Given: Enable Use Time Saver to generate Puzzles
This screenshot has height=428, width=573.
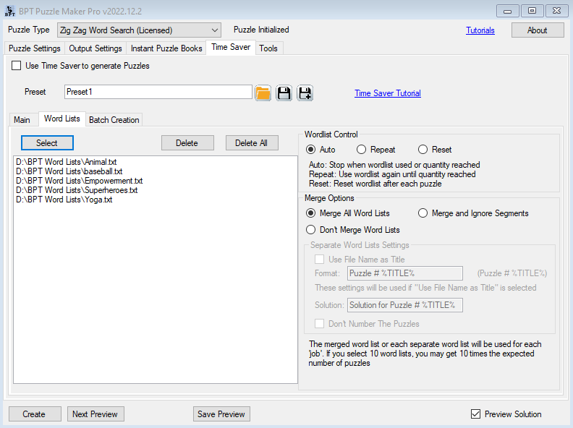Looking at the screenshot, I should coord(17,66).
